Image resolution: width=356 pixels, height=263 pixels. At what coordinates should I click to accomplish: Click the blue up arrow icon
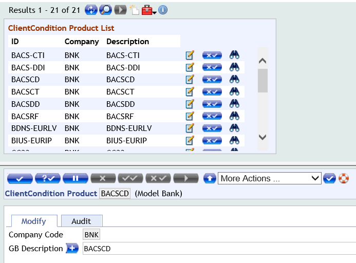pos(210,178)
